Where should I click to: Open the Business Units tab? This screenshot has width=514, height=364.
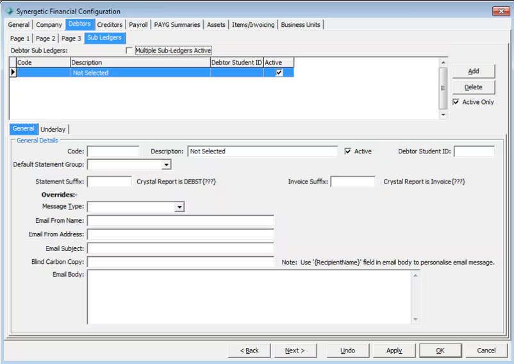(x=301, y=25)
